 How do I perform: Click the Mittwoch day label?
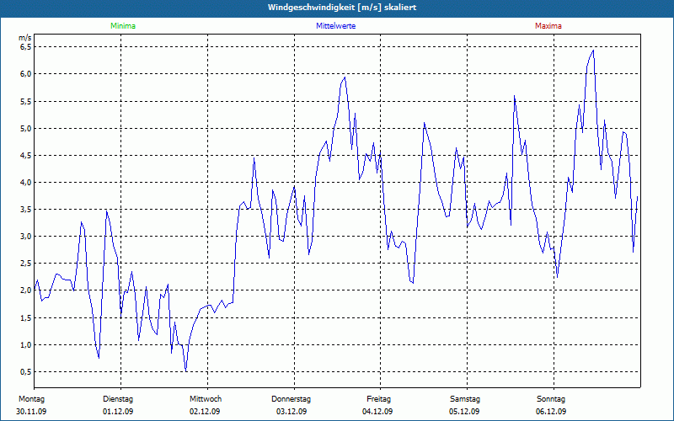tap(206, 399)
